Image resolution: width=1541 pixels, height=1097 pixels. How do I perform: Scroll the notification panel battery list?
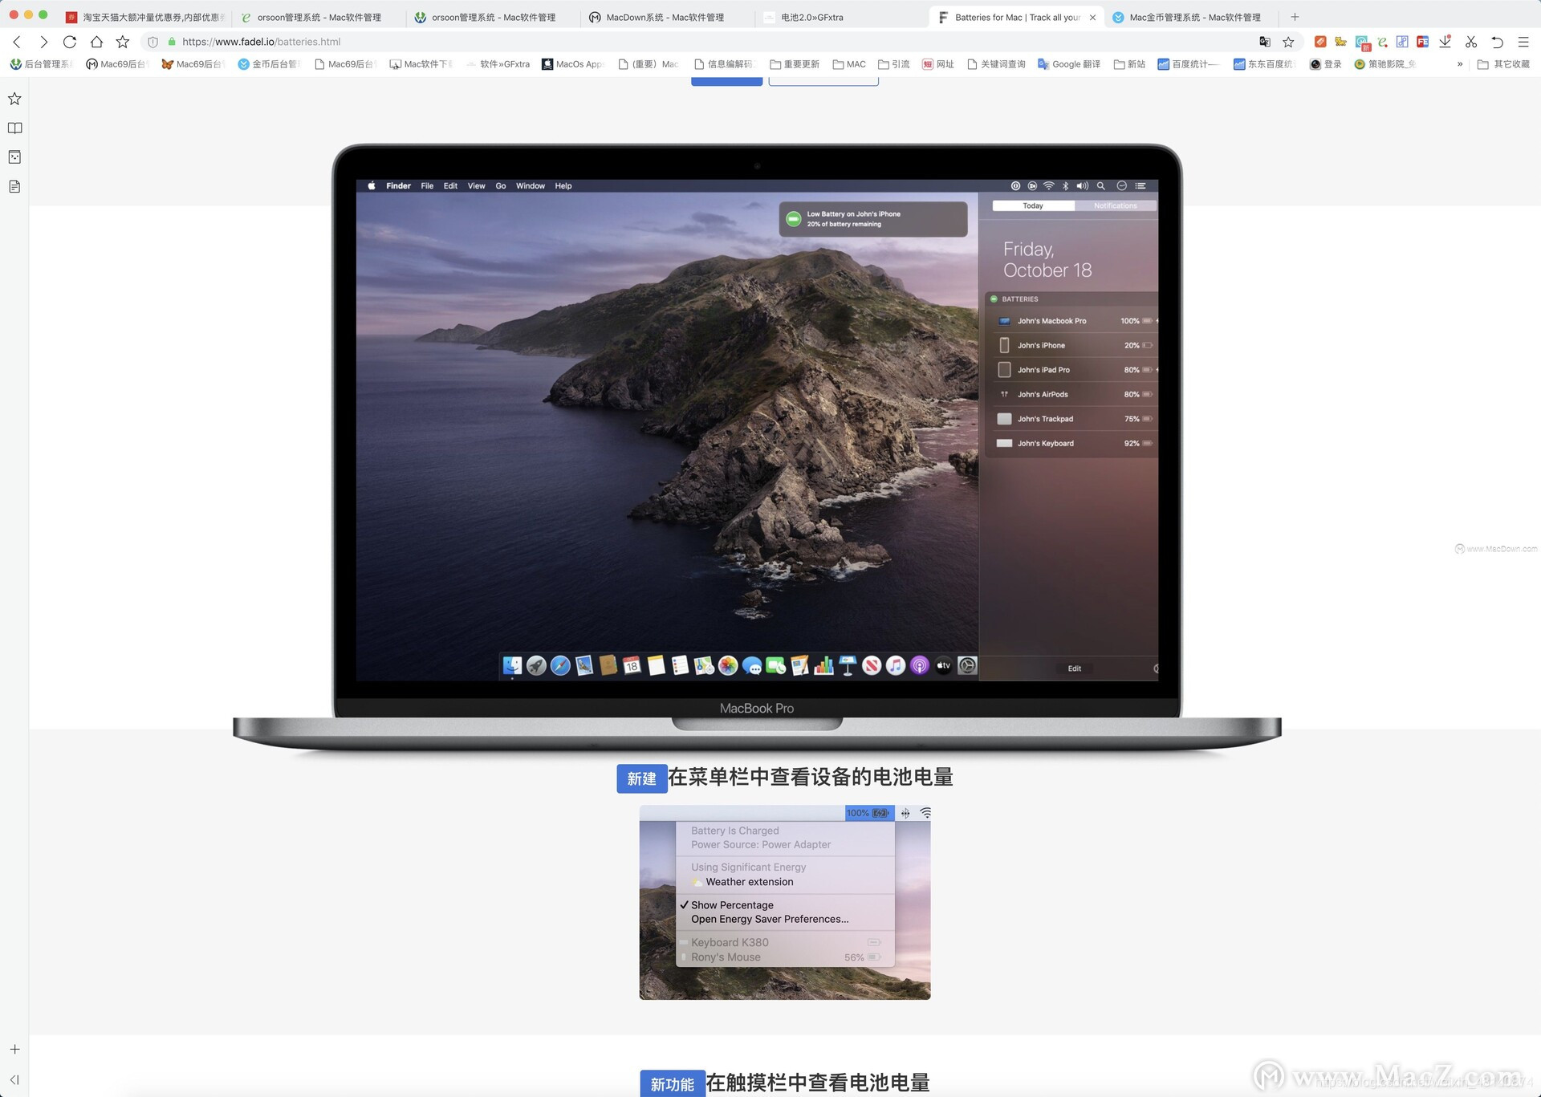[1075, 380]
